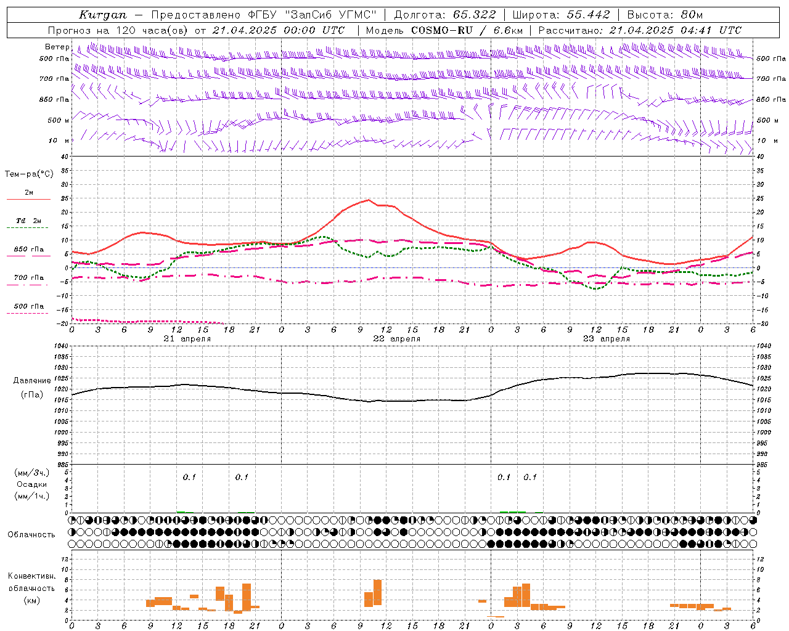Click the Тем-ра(°C) axis title
The image size is (789, 631).
coord(29,174)
